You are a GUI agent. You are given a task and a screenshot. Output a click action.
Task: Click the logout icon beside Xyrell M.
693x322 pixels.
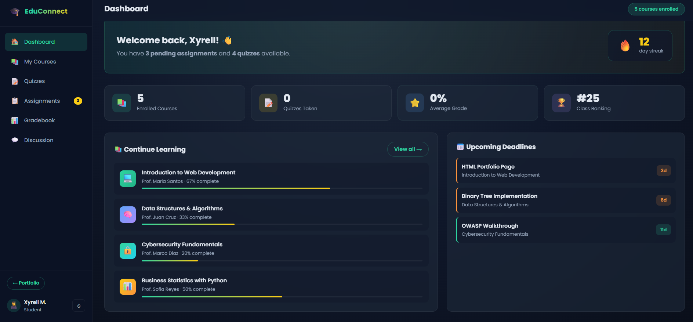pyautogui.click(x=79, y=306)
